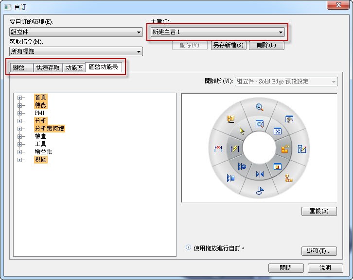Screen dimensions: 353x280
Task: Select the 檢查 tree label
Action: 40,136
